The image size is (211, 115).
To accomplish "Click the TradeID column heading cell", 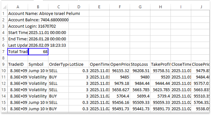I will tap(18, 64).
